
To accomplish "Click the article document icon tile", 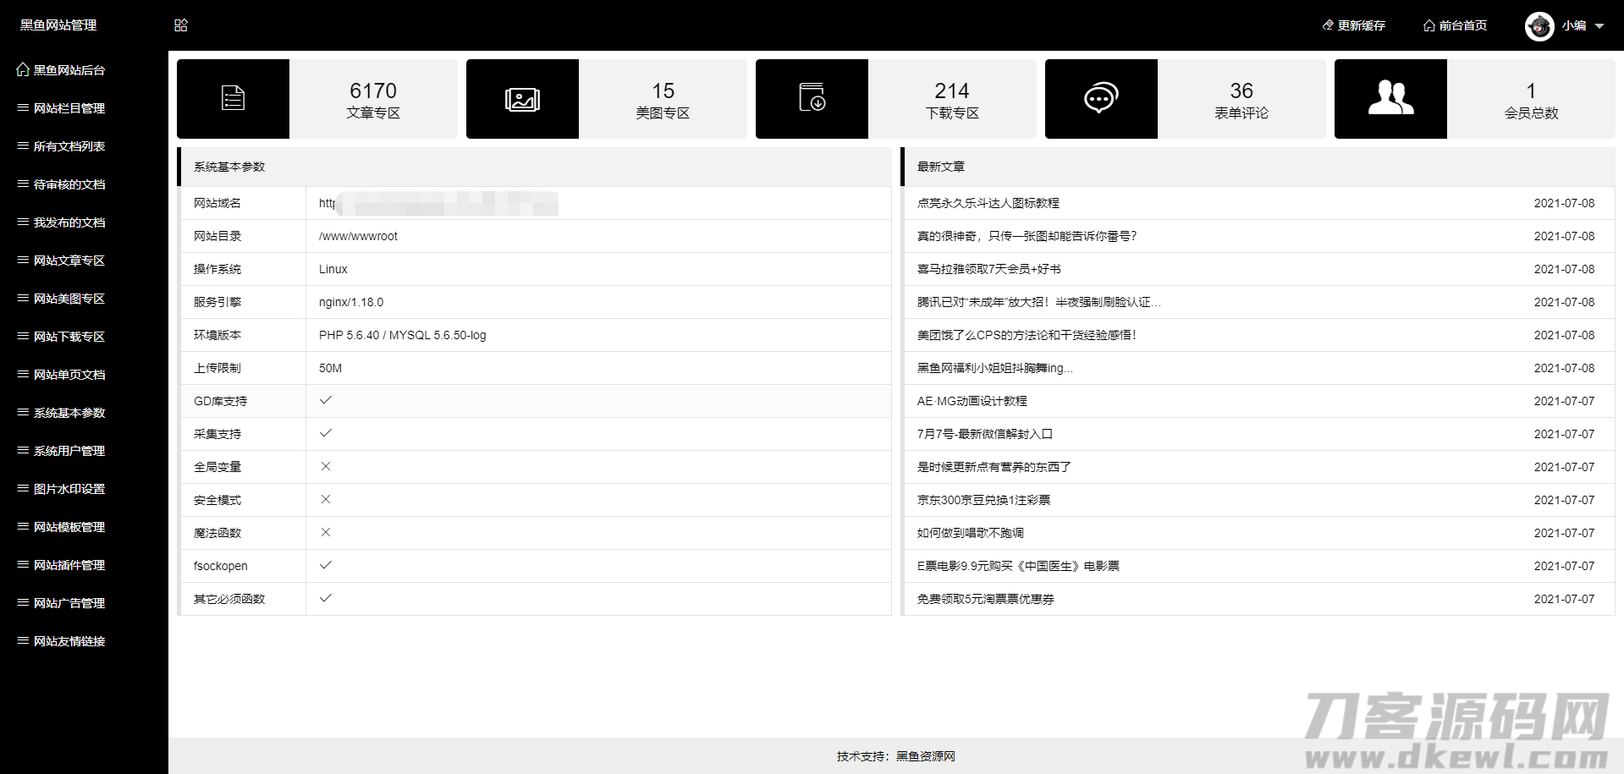I will (233, 99).
